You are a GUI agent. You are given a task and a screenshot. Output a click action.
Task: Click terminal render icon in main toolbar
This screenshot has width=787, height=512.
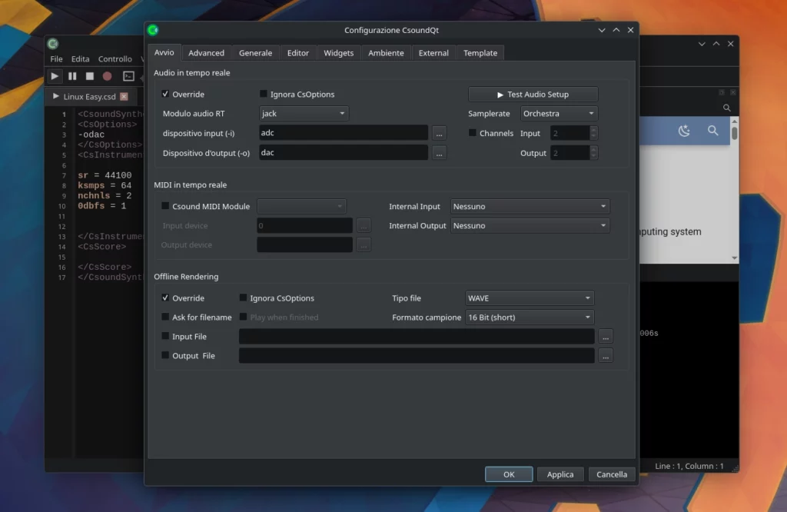tap(128, 76)
